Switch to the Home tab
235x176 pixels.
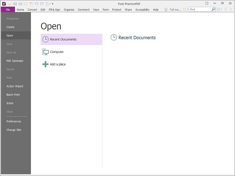20,9
